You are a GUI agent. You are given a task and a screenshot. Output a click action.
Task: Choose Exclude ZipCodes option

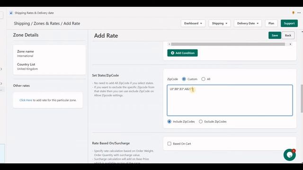[x=201, y=122]
